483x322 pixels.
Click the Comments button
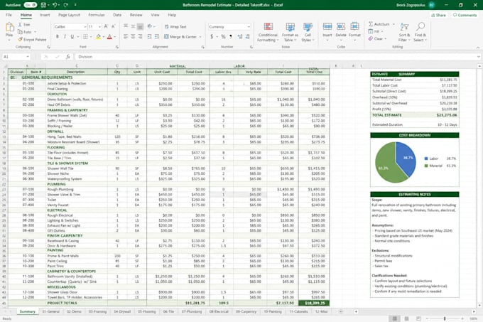coord(465,15)
